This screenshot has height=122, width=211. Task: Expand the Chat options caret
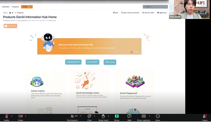click(x=95, y=116)
